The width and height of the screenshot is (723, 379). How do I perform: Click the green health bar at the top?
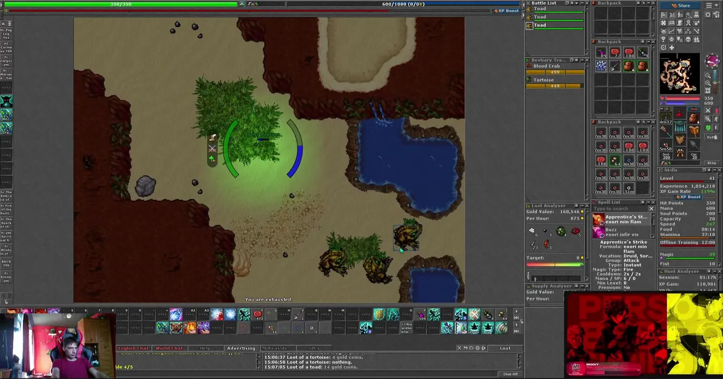pos(121,4)
